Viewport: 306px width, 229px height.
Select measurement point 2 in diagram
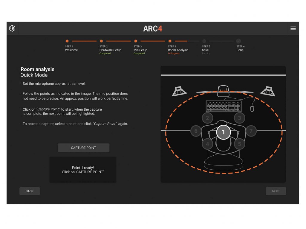pyautogui.click(x=207, y=118)
